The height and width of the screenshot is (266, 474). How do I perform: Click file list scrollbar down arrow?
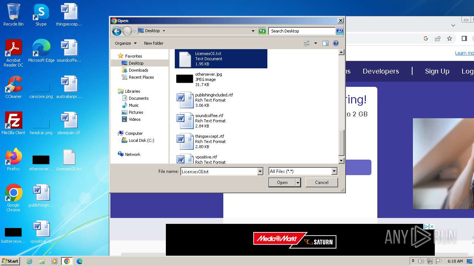pos(341,161)
